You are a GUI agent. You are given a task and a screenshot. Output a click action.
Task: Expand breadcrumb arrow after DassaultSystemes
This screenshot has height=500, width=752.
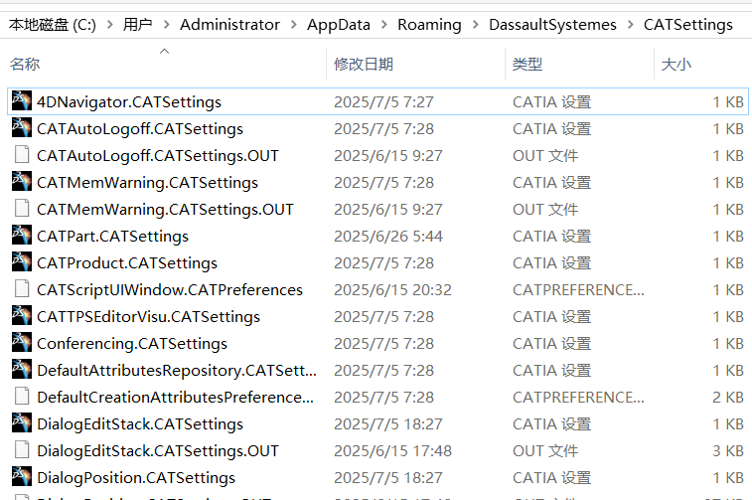click(x=630, y=24)
